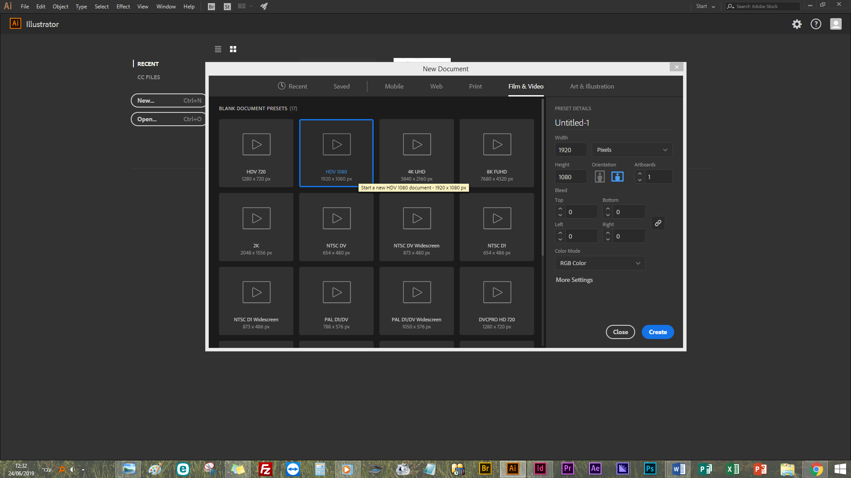The width and height of the screenshot is (851, 478).
Task: Select portrait orientation
Action: (599, 177)
